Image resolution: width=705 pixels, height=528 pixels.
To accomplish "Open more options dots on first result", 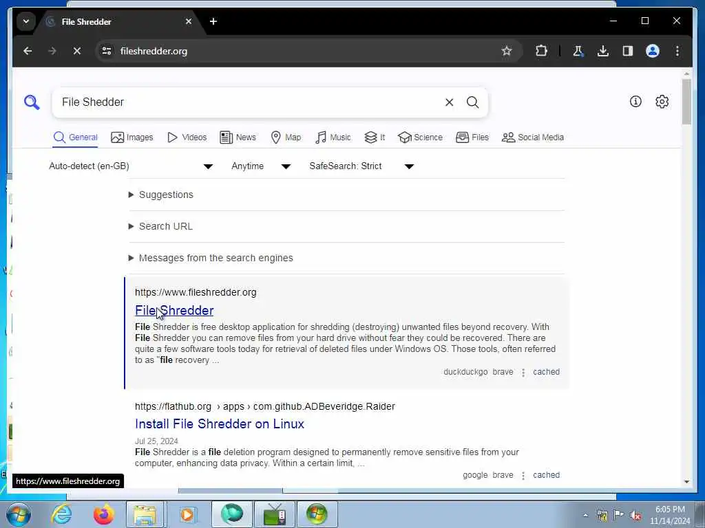I will 523,373.
